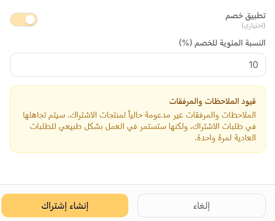Viewport: 275px width, 221px height.
Task: Click the "(اختياري)" optional hint text
Action: tap(254, 26)
